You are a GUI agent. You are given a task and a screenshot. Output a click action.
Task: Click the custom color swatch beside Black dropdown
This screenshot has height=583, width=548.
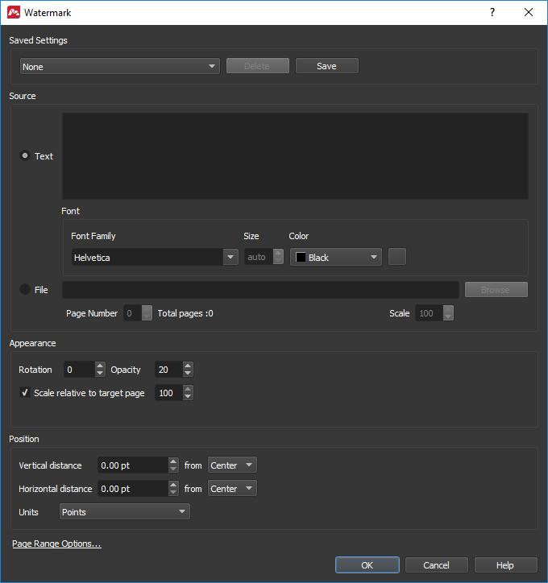pos(397,257)
